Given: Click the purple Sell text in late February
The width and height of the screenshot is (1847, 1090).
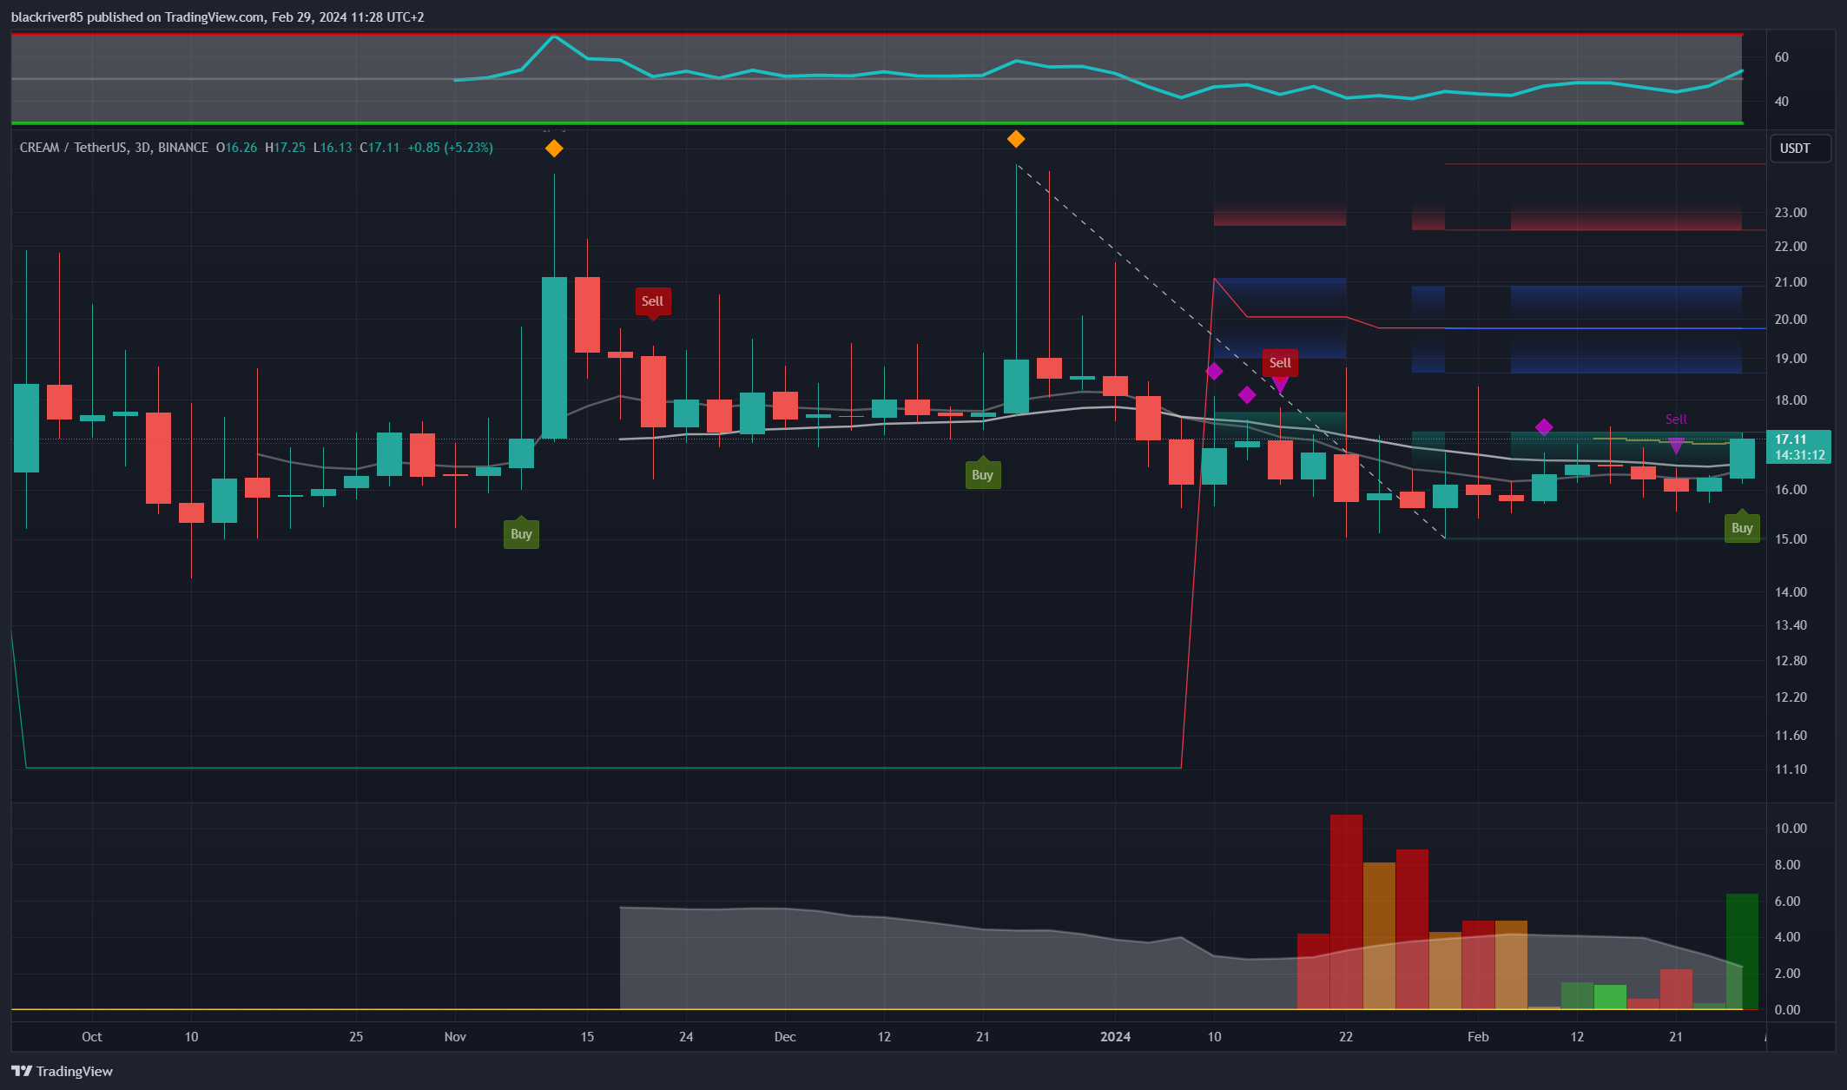Looking at the screenshot, I should pyautogui.click(x=1676, y=419).
